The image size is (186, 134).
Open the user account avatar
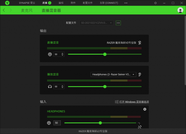180,10
